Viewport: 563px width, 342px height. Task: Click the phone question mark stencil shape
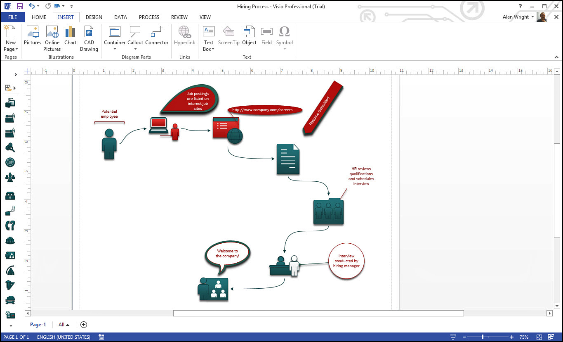[10, 225]
